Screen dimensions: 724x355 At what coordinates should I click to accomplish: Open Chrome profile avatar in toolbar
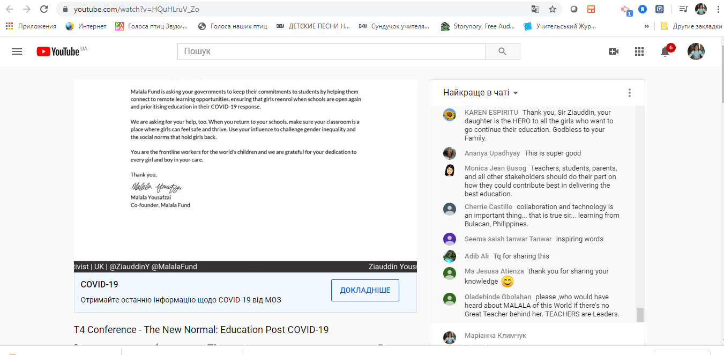pos(701,9)
